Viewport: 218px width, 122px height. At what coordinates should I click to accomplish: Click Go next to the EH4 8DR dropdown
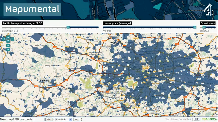tap(77, 119)
